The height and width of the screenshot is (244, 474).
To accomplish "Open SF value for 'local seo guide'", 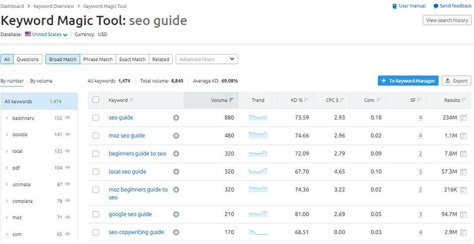I will point(420,172).
